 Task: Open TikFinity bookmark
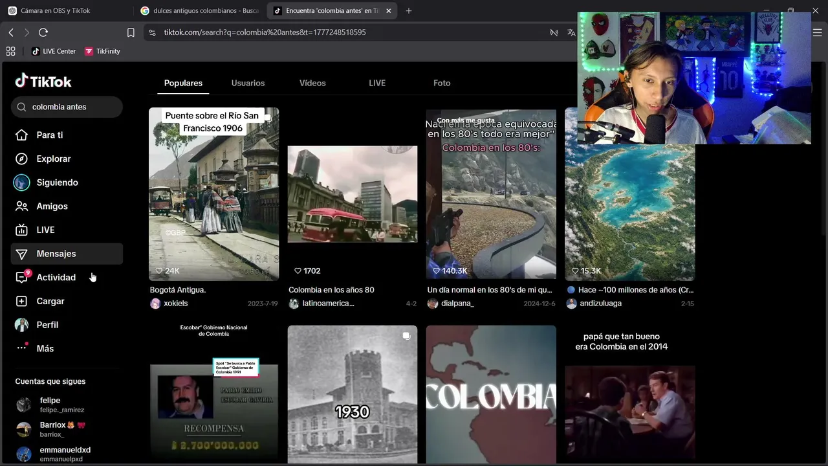point(102,51)
